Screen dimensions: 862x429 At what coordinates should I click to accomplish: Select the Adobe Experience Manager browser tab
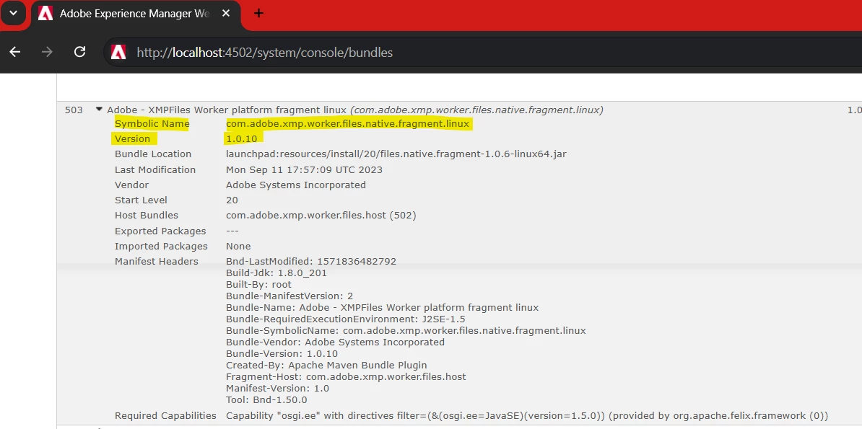tap(136, 14)
